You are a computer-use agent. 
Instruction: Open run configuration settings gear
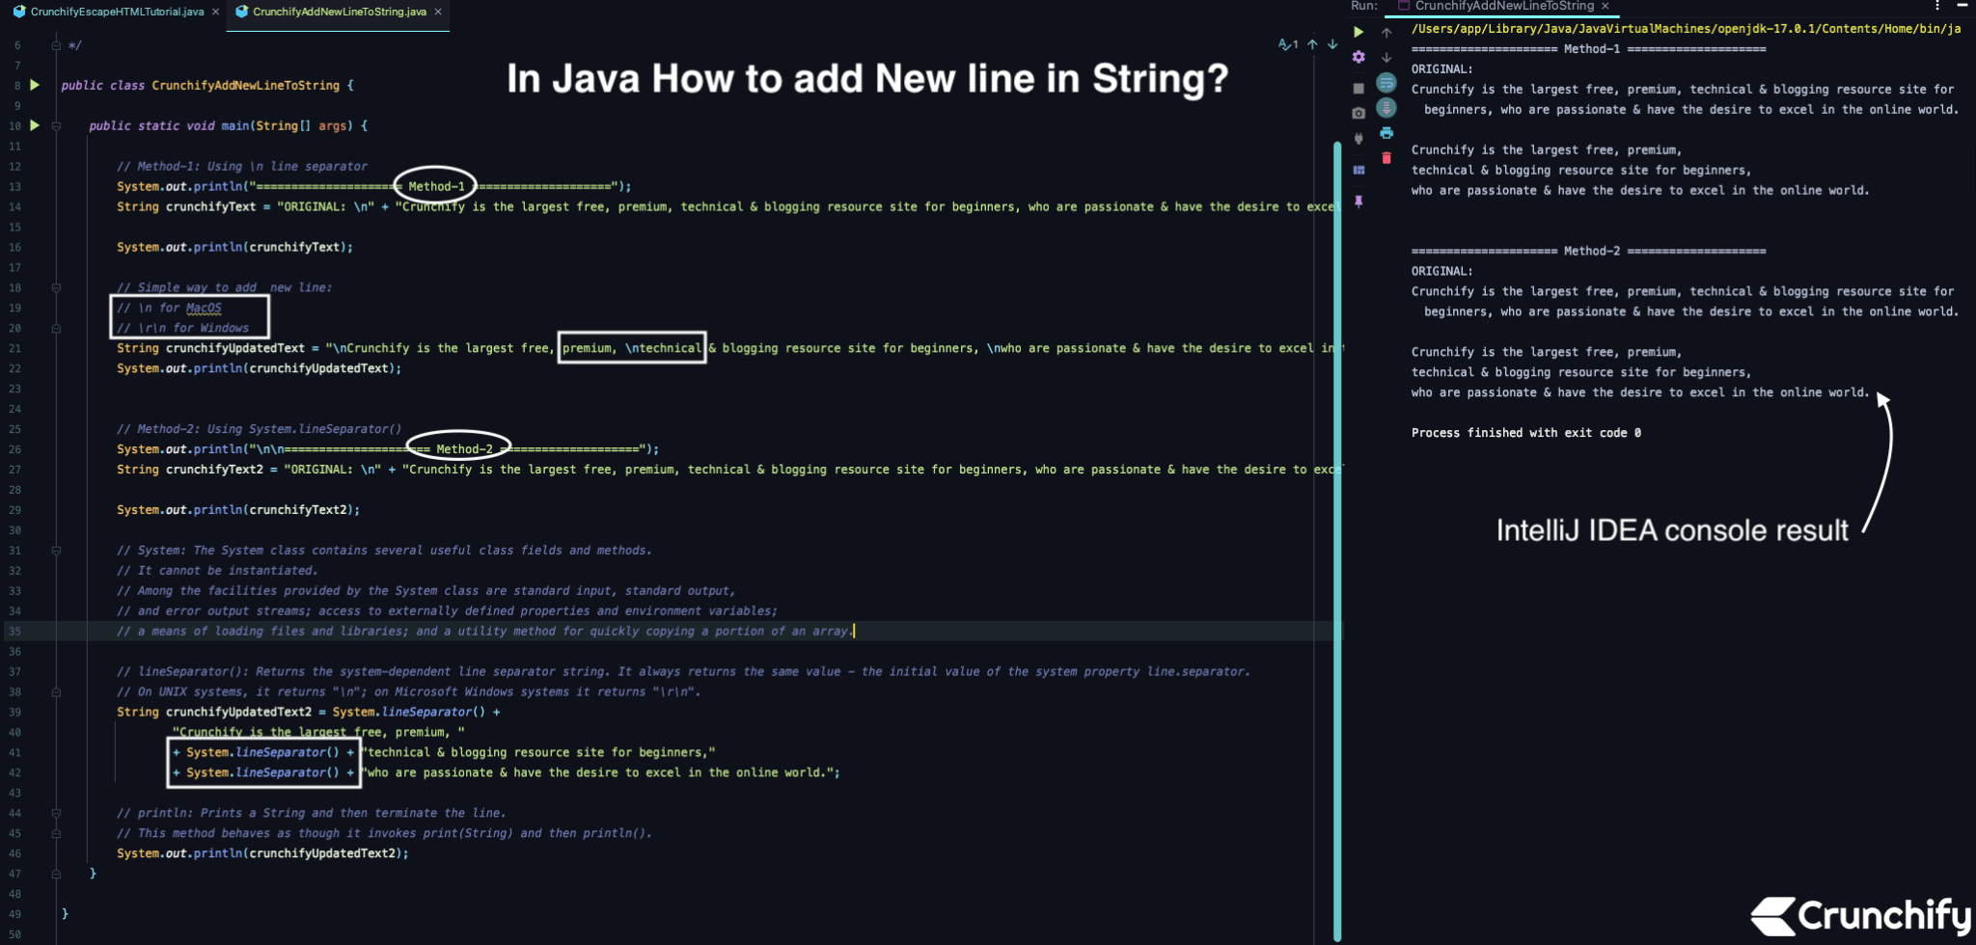pyautogui.click(x=1358, y=57)
